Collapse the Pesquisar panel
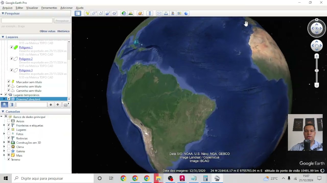The width and height of the screenshot is (327, 183). coord(3,13)
